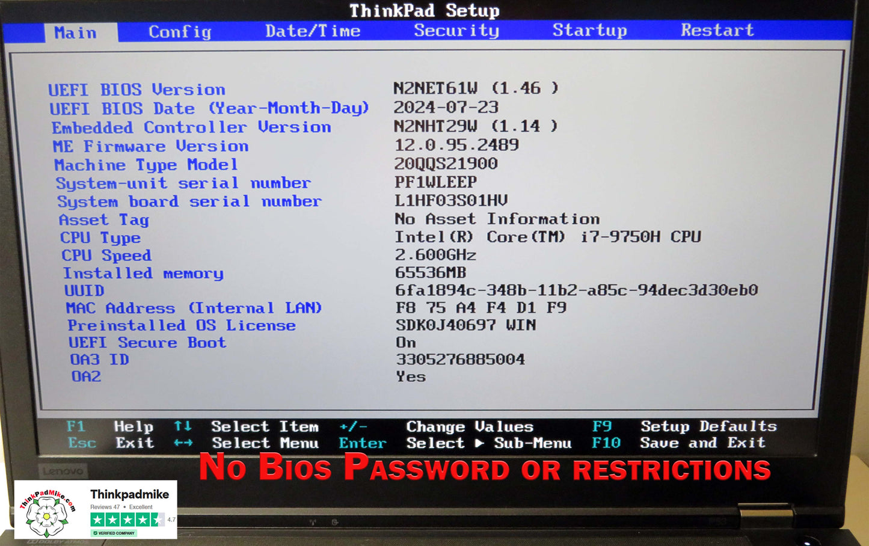The height and width of the screenshot is (546, 869).
Task: Select the OA2 label
Action: pyautogui.click(x=86, y=376)
